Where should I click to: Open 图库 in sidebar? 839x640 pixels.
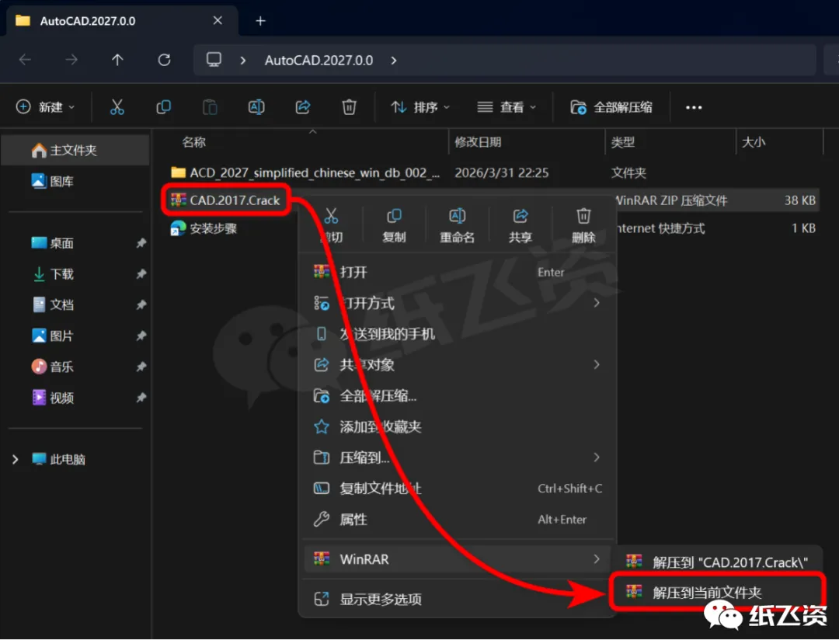(x=75, y=182)
